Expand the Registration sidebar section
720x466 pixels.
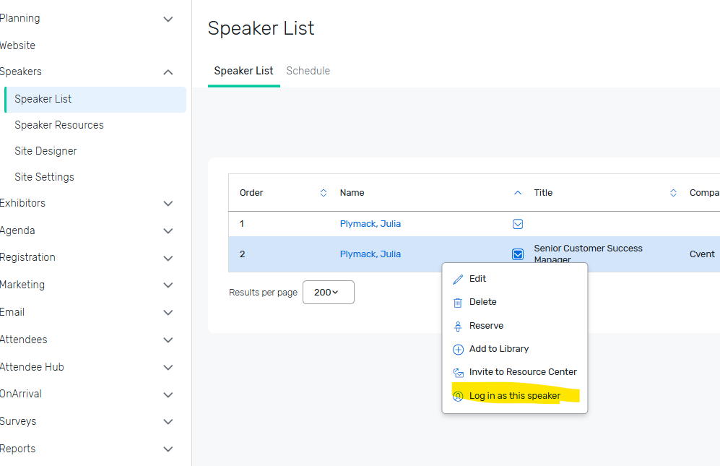coord(168,258)
